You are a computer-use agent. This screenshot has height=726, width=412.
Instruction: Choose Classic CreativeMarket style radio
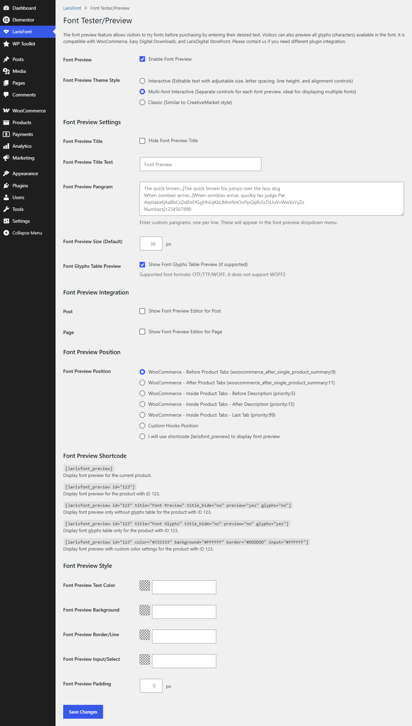pyautogui.click(x=142, y=102)
